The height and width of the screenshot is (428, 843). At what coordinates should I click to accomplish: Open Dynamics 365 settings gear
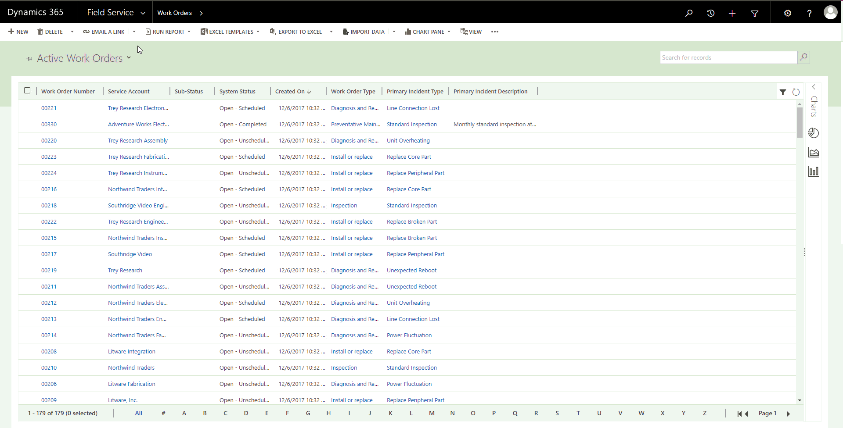[787, 13]
